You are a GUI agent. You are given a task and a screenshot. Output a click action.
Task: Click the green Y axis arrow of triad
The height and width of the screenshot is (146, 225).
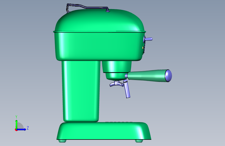pyautogui.click(x=16, y=124)
